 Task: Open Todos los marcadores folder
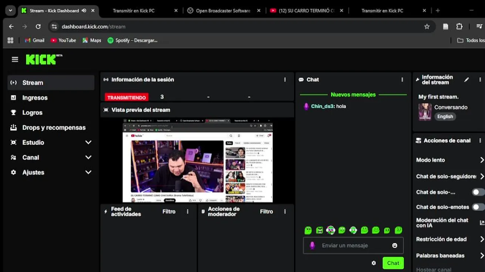tap(471, 40)
